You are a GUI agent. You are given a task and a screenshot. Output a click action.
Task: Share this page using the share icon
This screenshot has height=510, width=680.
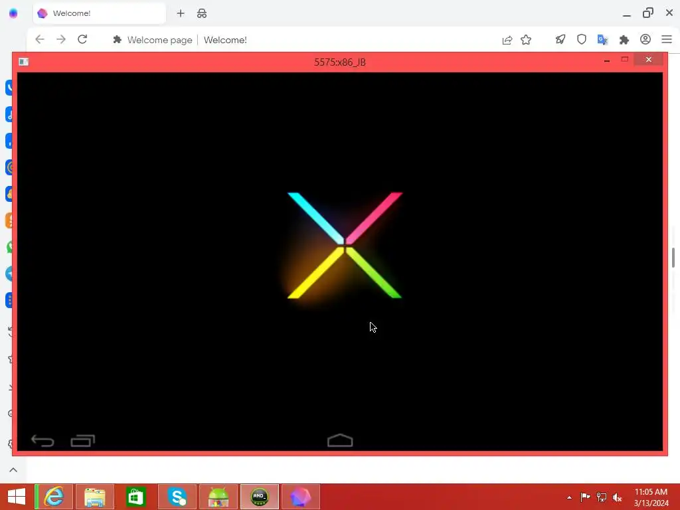[507, 40]
